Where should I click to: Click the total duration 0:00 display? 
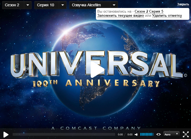click(130, 135)
